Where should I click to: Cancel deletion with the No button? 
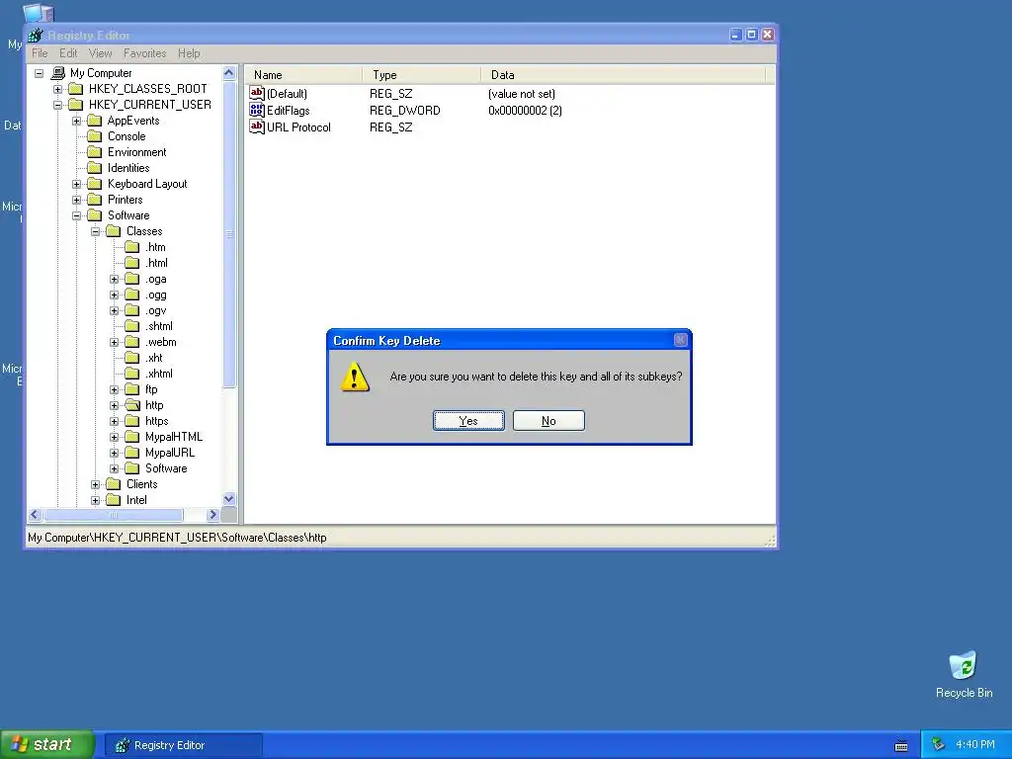click(x=548, y=421)
